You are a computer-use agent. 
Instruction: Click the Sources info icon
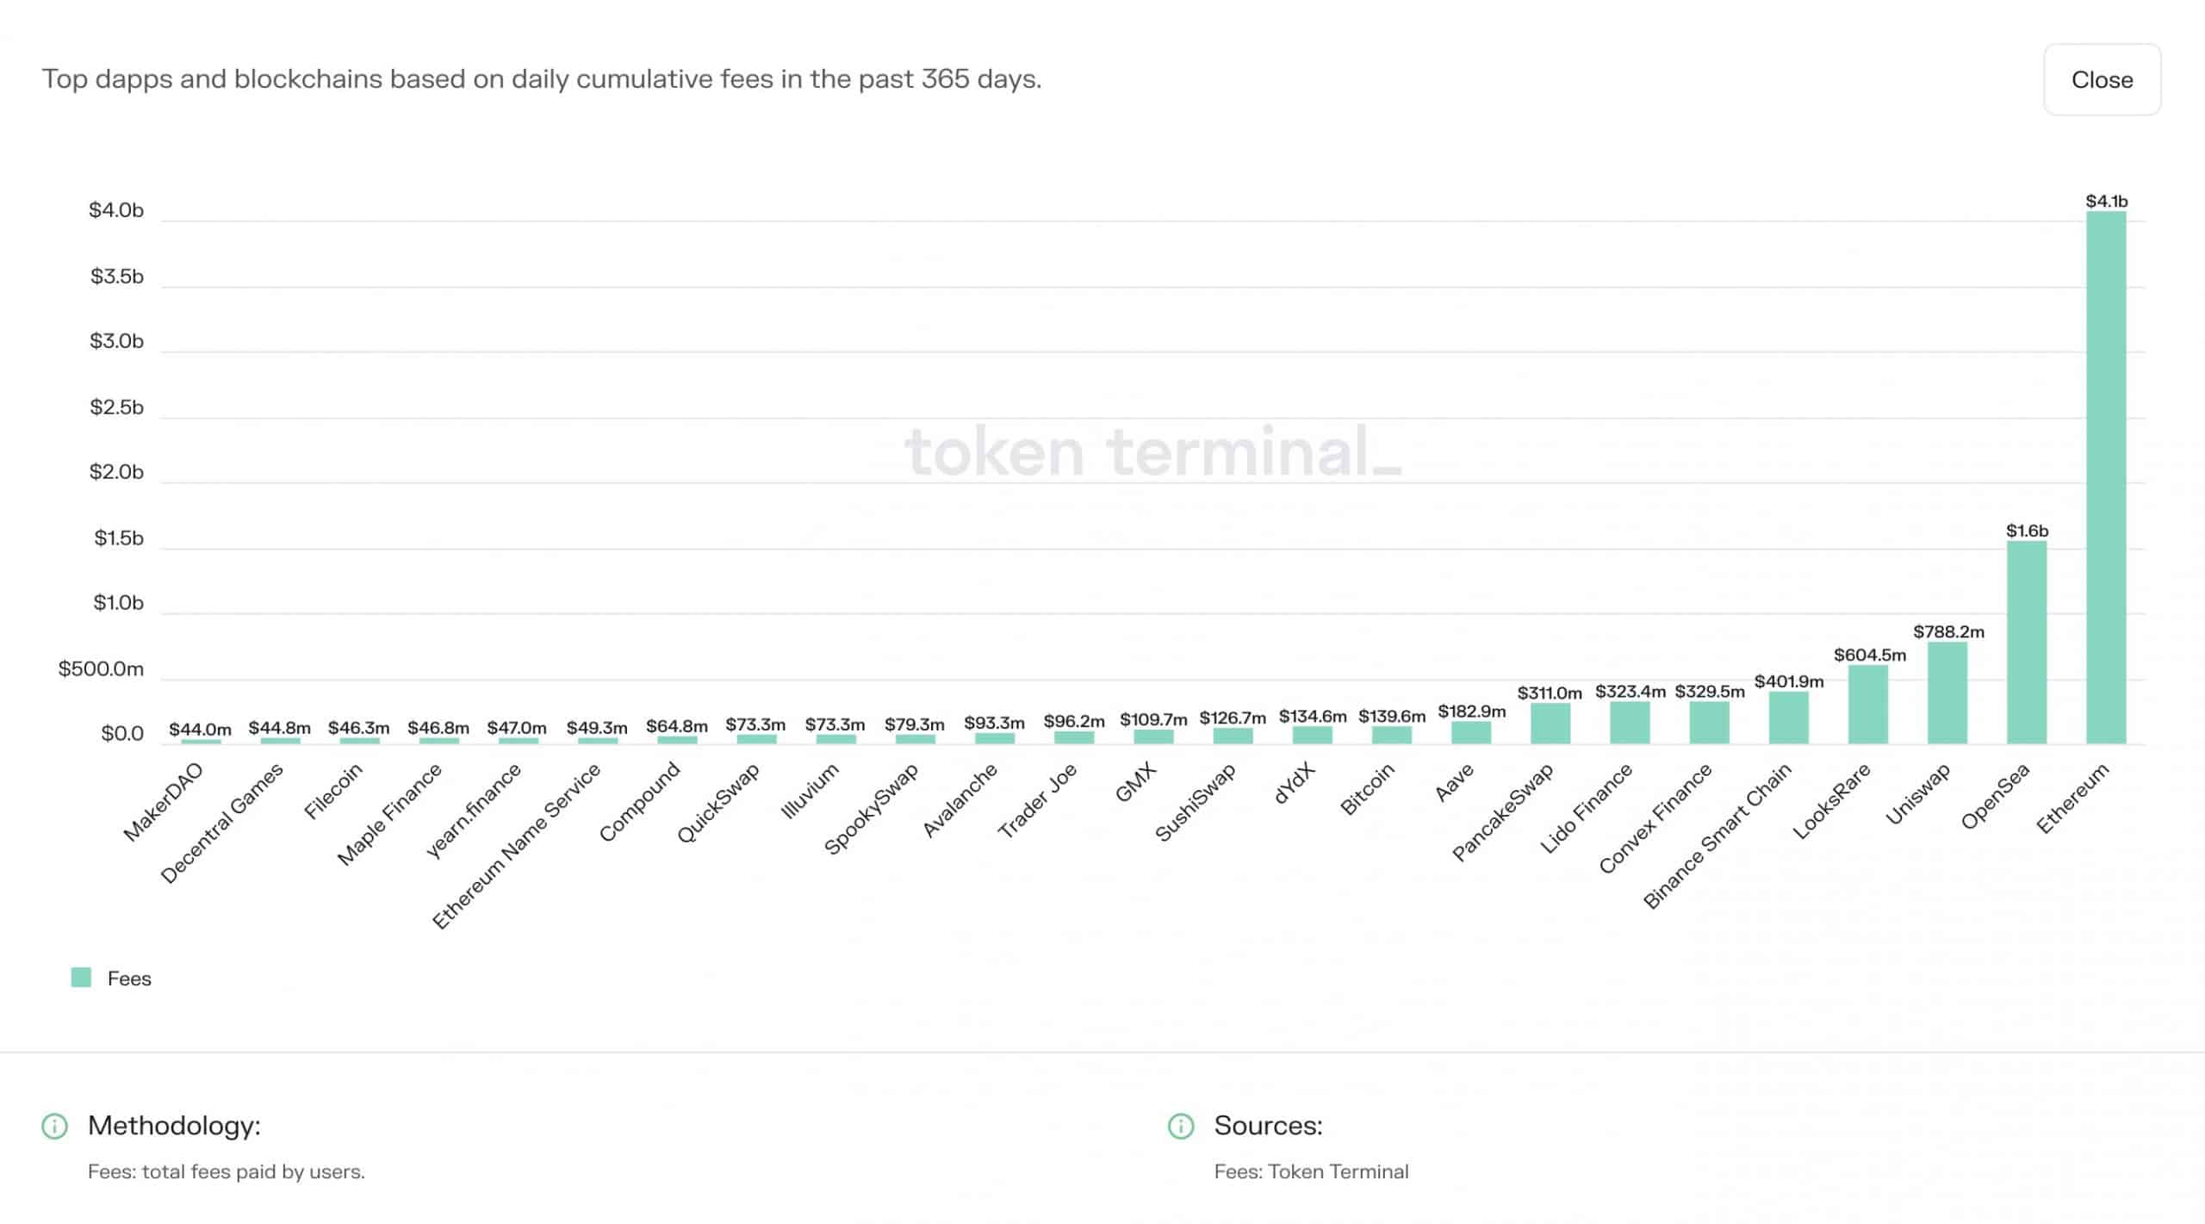coord(1180,1126)
